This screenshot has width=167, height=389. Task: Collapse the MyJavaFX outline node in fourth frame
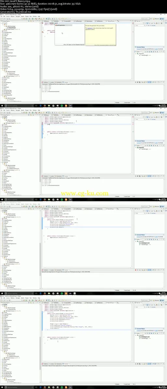(136, 335)
